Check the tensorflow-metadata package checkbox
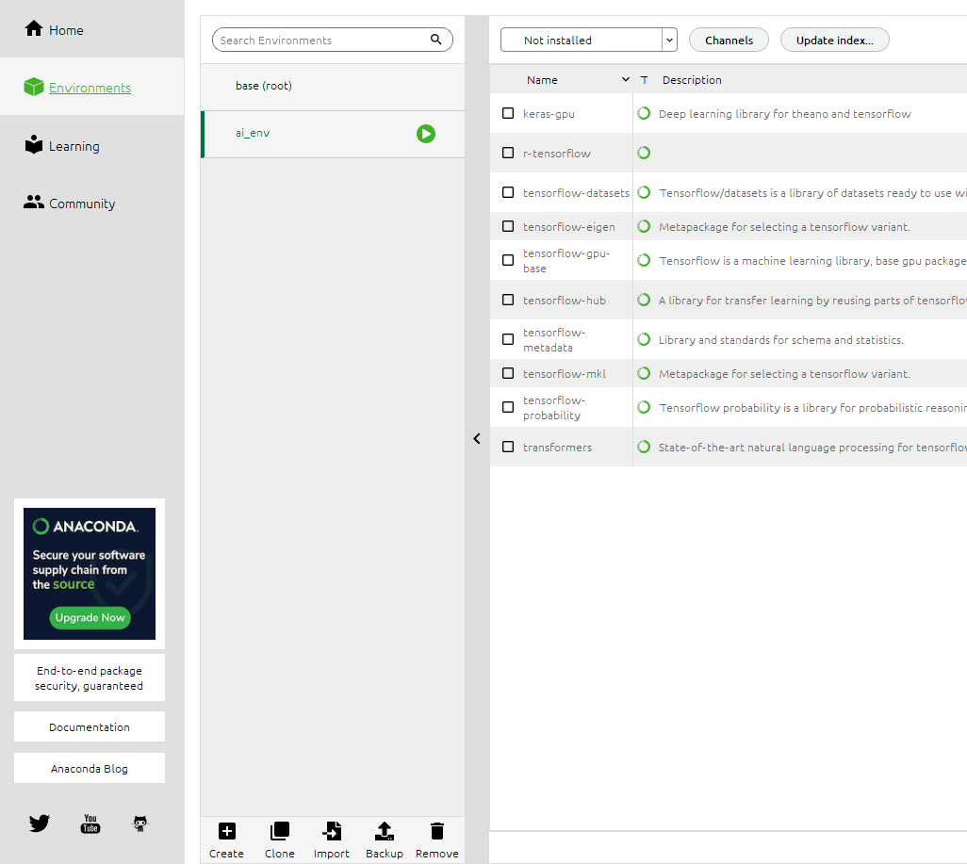The width and height of the screenshot is (967, 864). pyautogui.click(x=508, y=339)
